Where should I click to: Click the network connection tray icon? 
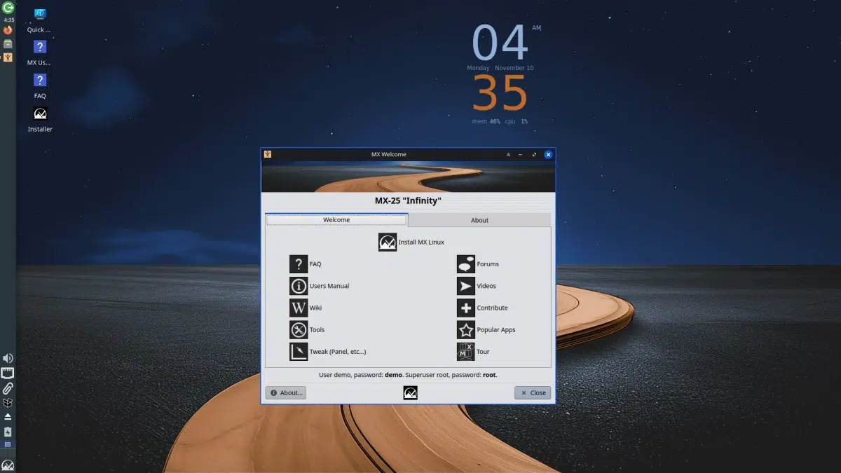[x=8, y=373]
